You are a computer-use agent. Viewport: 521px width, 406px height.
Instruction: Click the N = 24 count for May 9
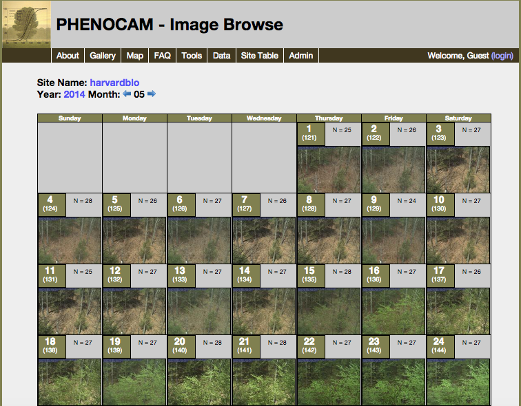[407, 201]
